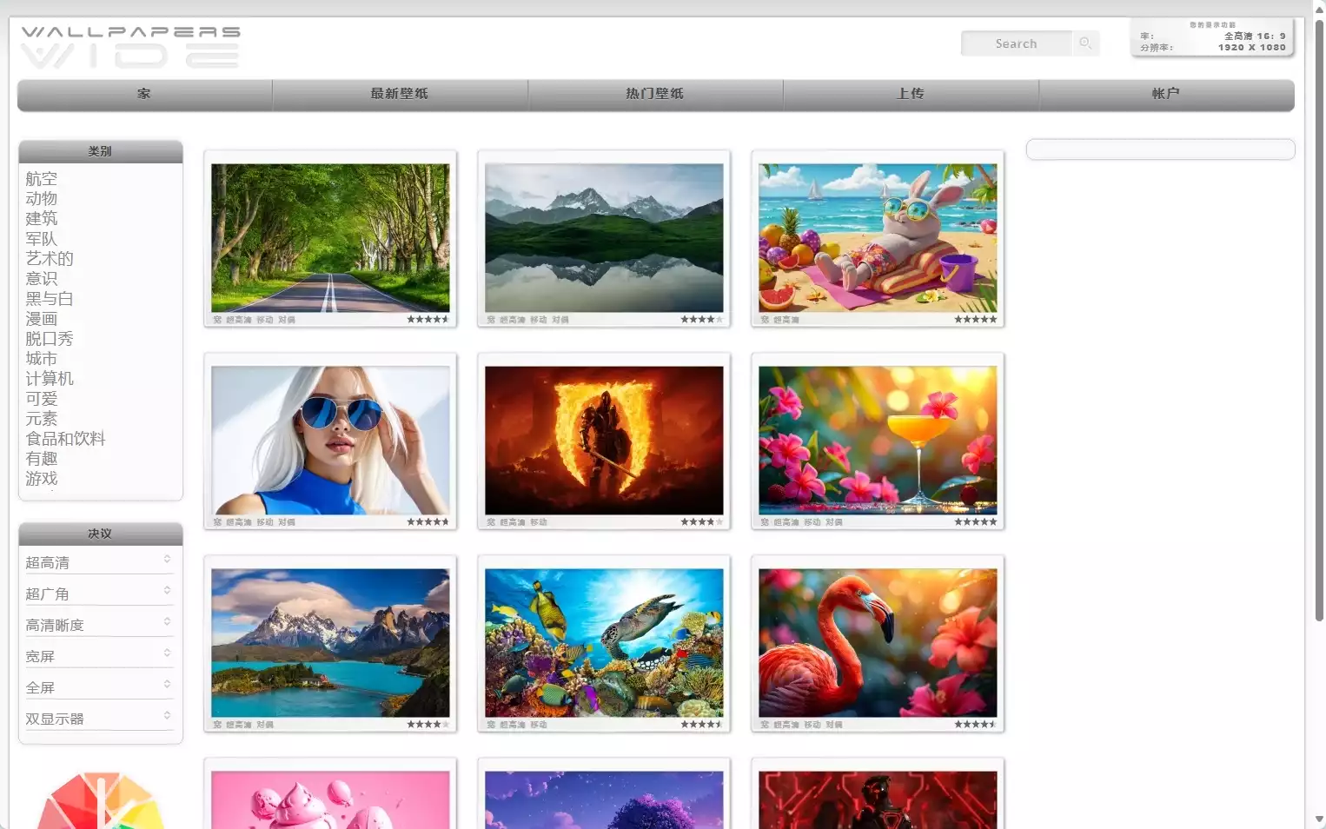
Task: Click the 全高清 16: 9 ratio text
Action: pos(1255,36)
